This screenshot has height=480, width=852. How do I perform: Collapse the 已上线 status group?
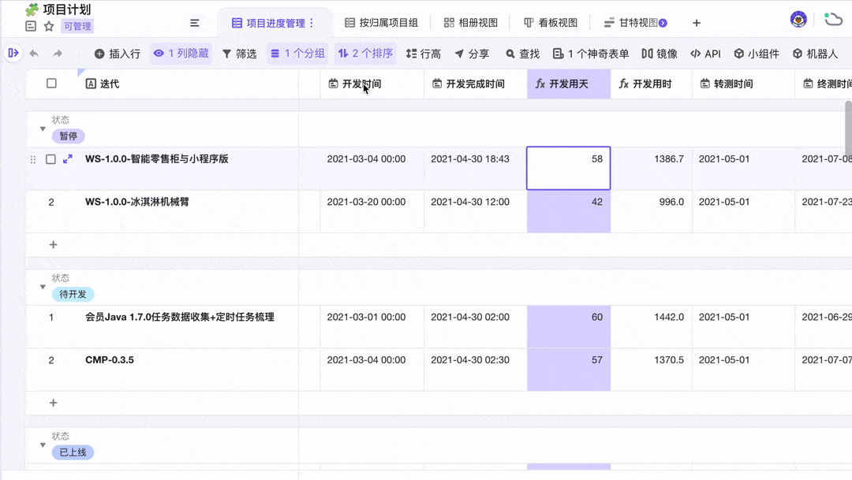pyautogui.click(x=43, y=445)
